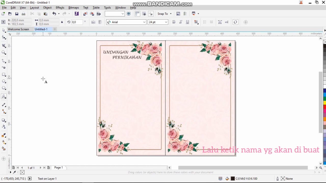This screenshot has height=183, width=326.
Task: Open the Layout menu
Action: 34,8
